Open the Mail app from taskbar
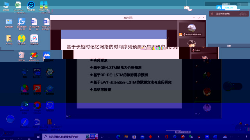 tap(142, 136)
